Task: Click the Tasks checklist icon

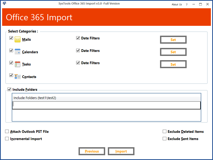Action: click(x=18, y=64)
